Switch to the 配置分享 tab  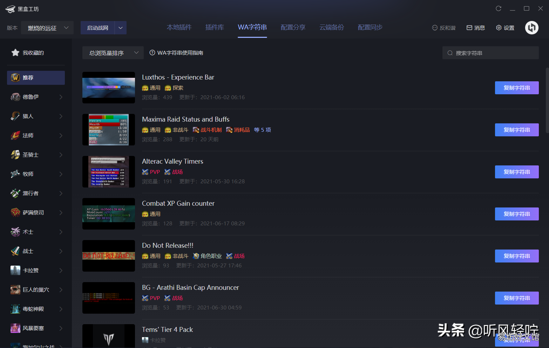293,27
